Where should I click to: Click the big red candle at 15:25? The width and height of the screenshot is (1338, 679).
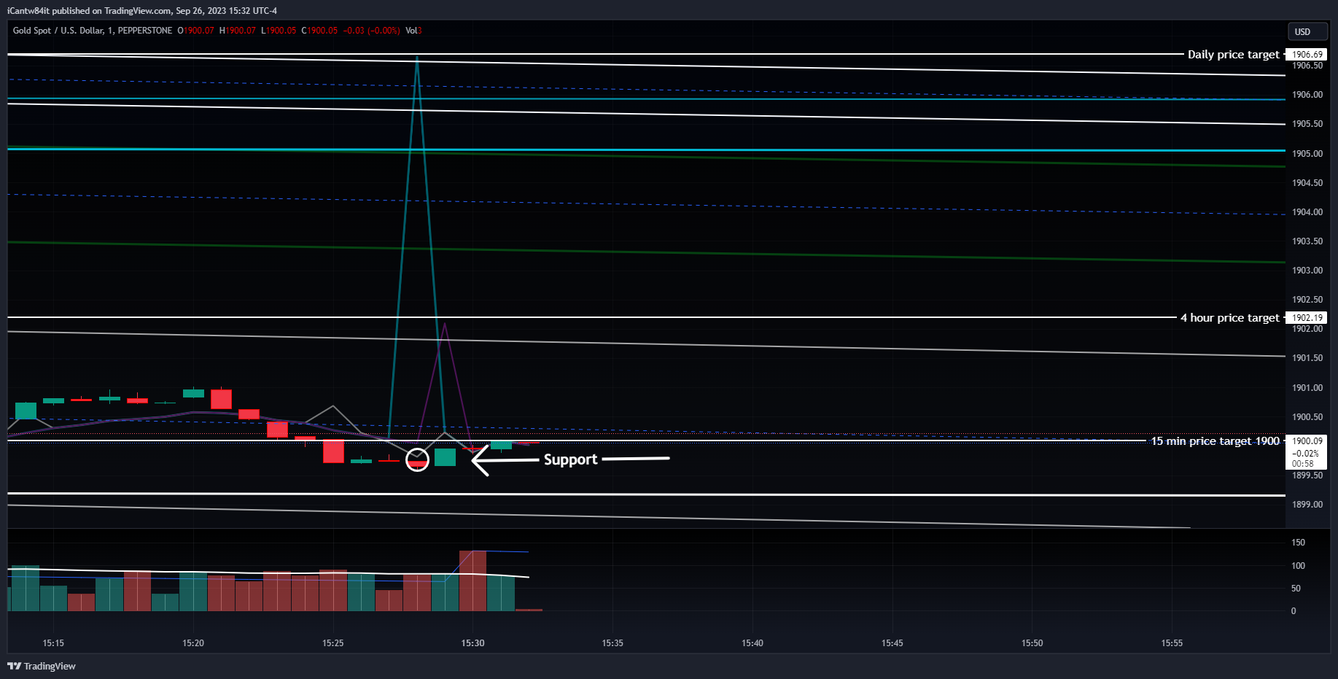click(333, 451)
